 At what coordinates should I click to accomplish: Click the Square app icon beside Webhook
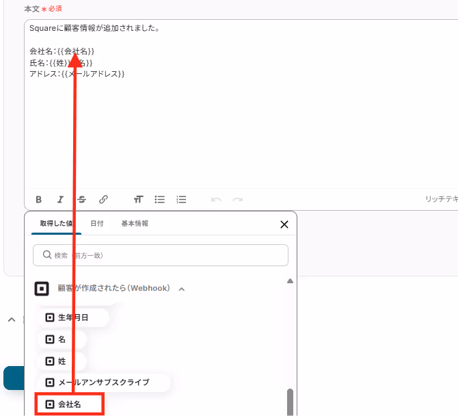point(42,289)
